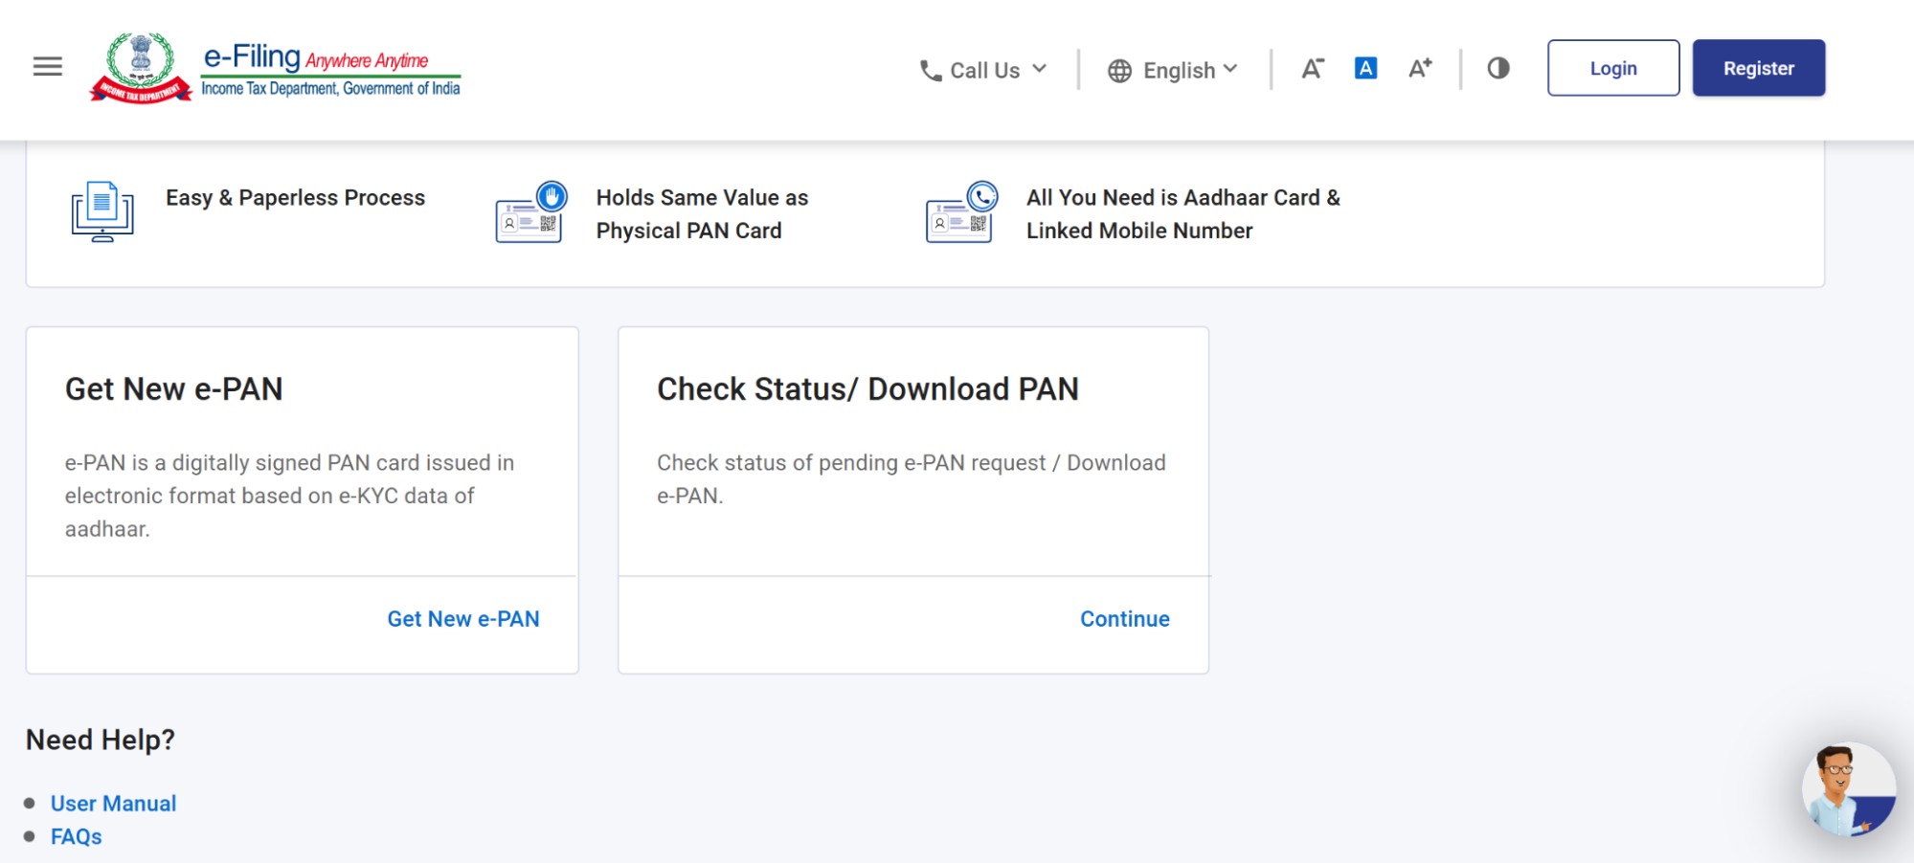This screenshot has height=863, width=1914.
Task: Click 'Holds Same Value as Physical PAN Card' text
Action: 702,214
